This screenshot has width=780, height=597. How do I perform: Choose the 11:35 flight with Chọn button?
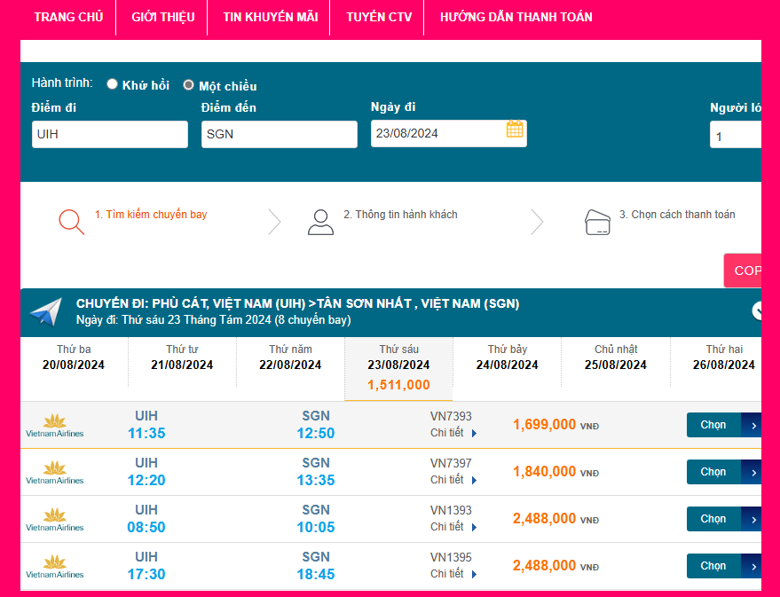[722, 425]
